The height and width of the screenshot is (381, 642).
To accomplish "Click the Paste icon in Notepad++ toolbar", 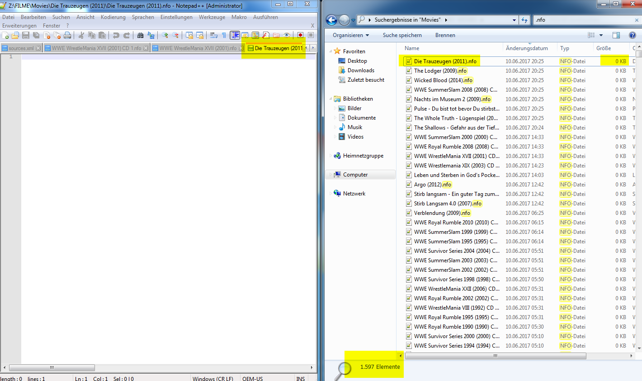I will pos(102,35).
